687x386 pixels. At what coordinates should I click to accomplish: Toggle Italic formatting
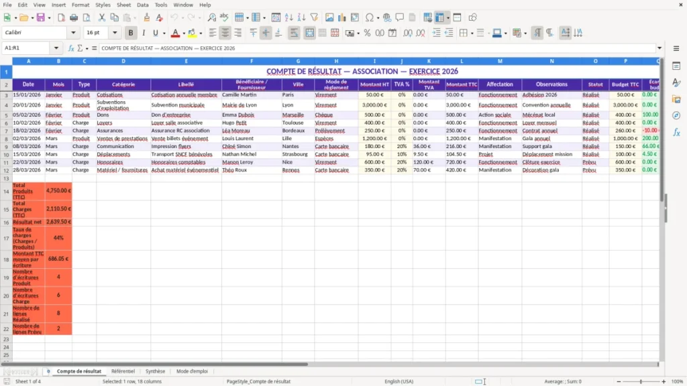144,33
